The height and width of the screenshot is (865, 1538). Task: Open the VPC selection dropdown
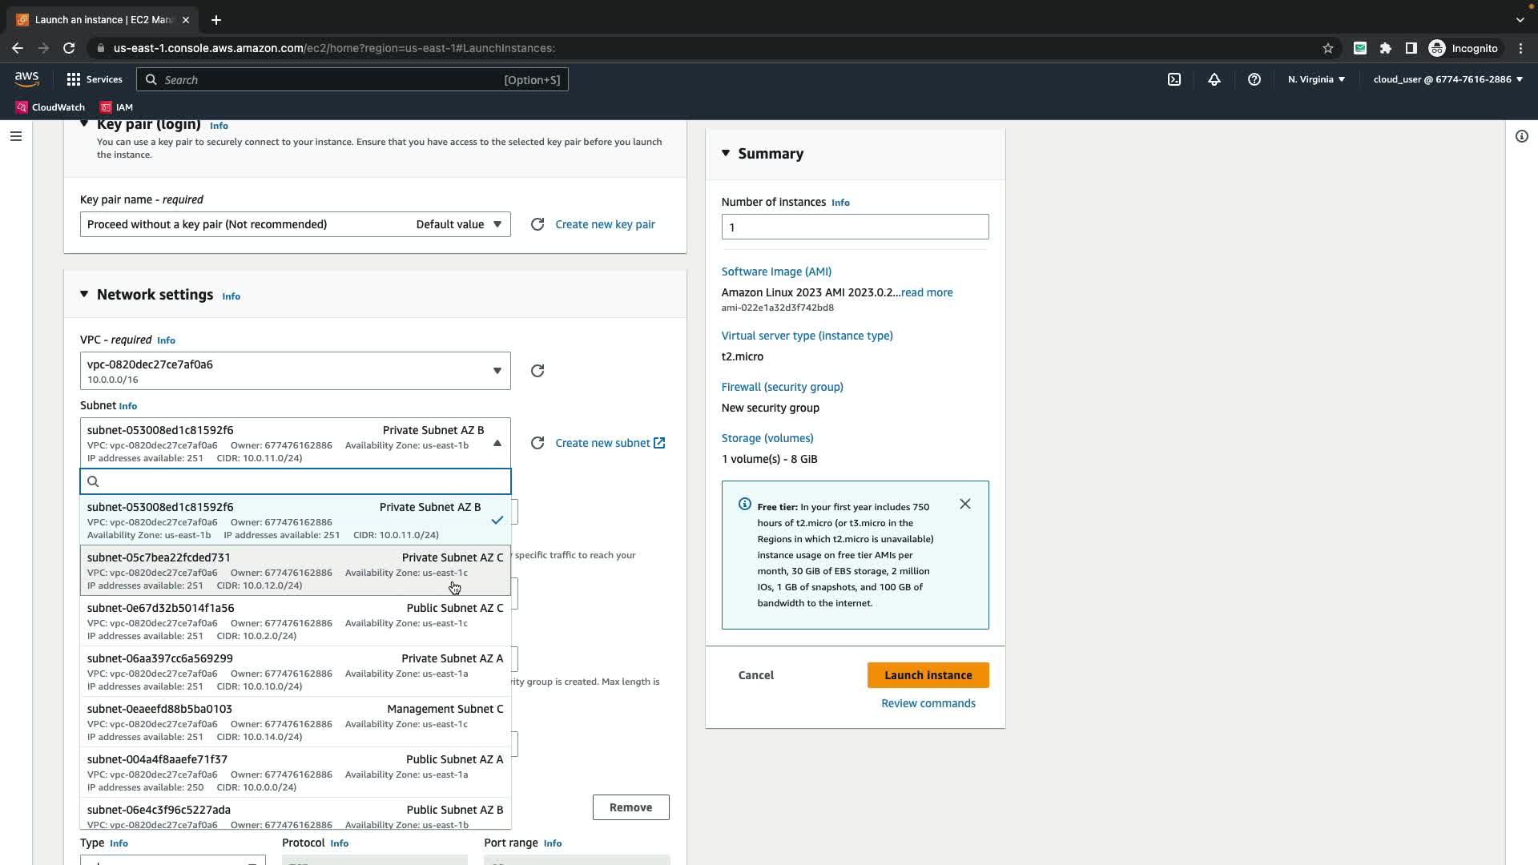click(x=295, y=371)
